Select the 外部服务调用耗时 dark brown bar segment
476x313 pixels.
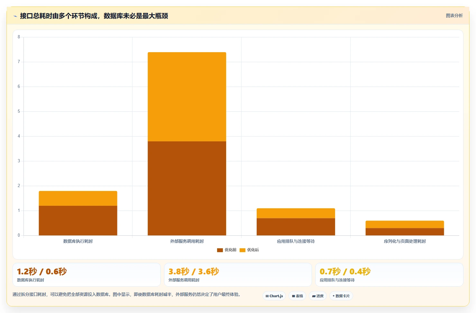(187, 188)
